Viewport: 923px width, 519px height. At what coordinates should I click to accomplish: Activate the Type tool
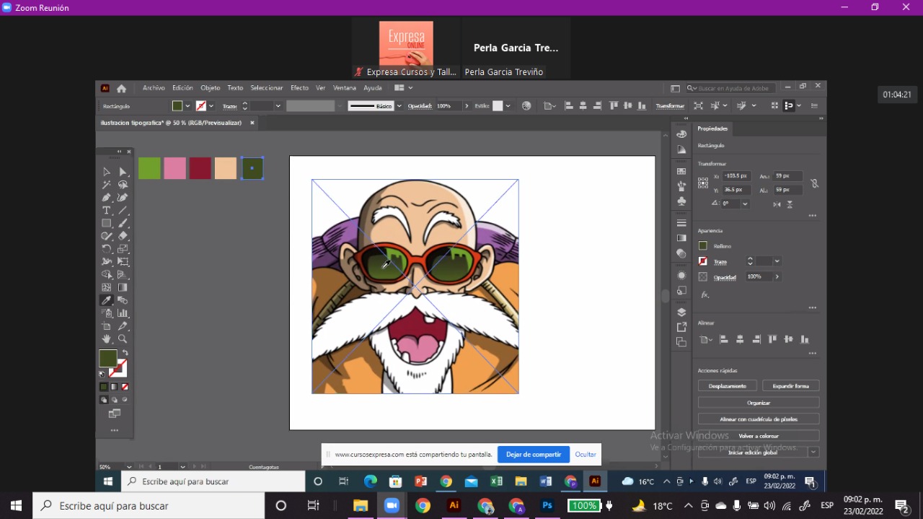point(107,211)
